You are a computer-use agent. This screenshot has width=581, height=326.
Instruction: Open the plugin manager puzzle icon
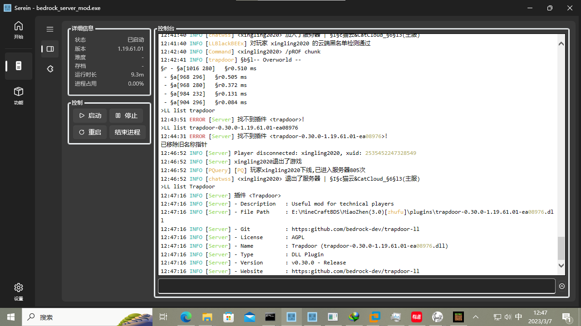[50, 69]
